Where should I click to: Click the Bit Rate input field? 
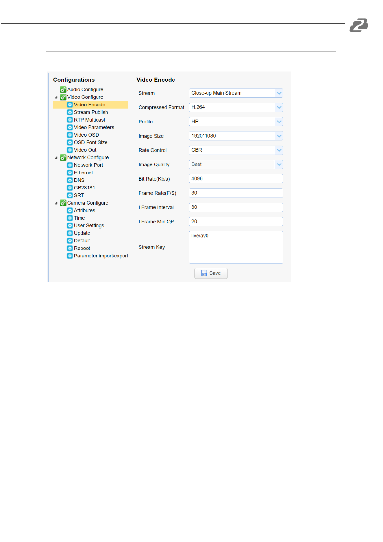point(236,179)
